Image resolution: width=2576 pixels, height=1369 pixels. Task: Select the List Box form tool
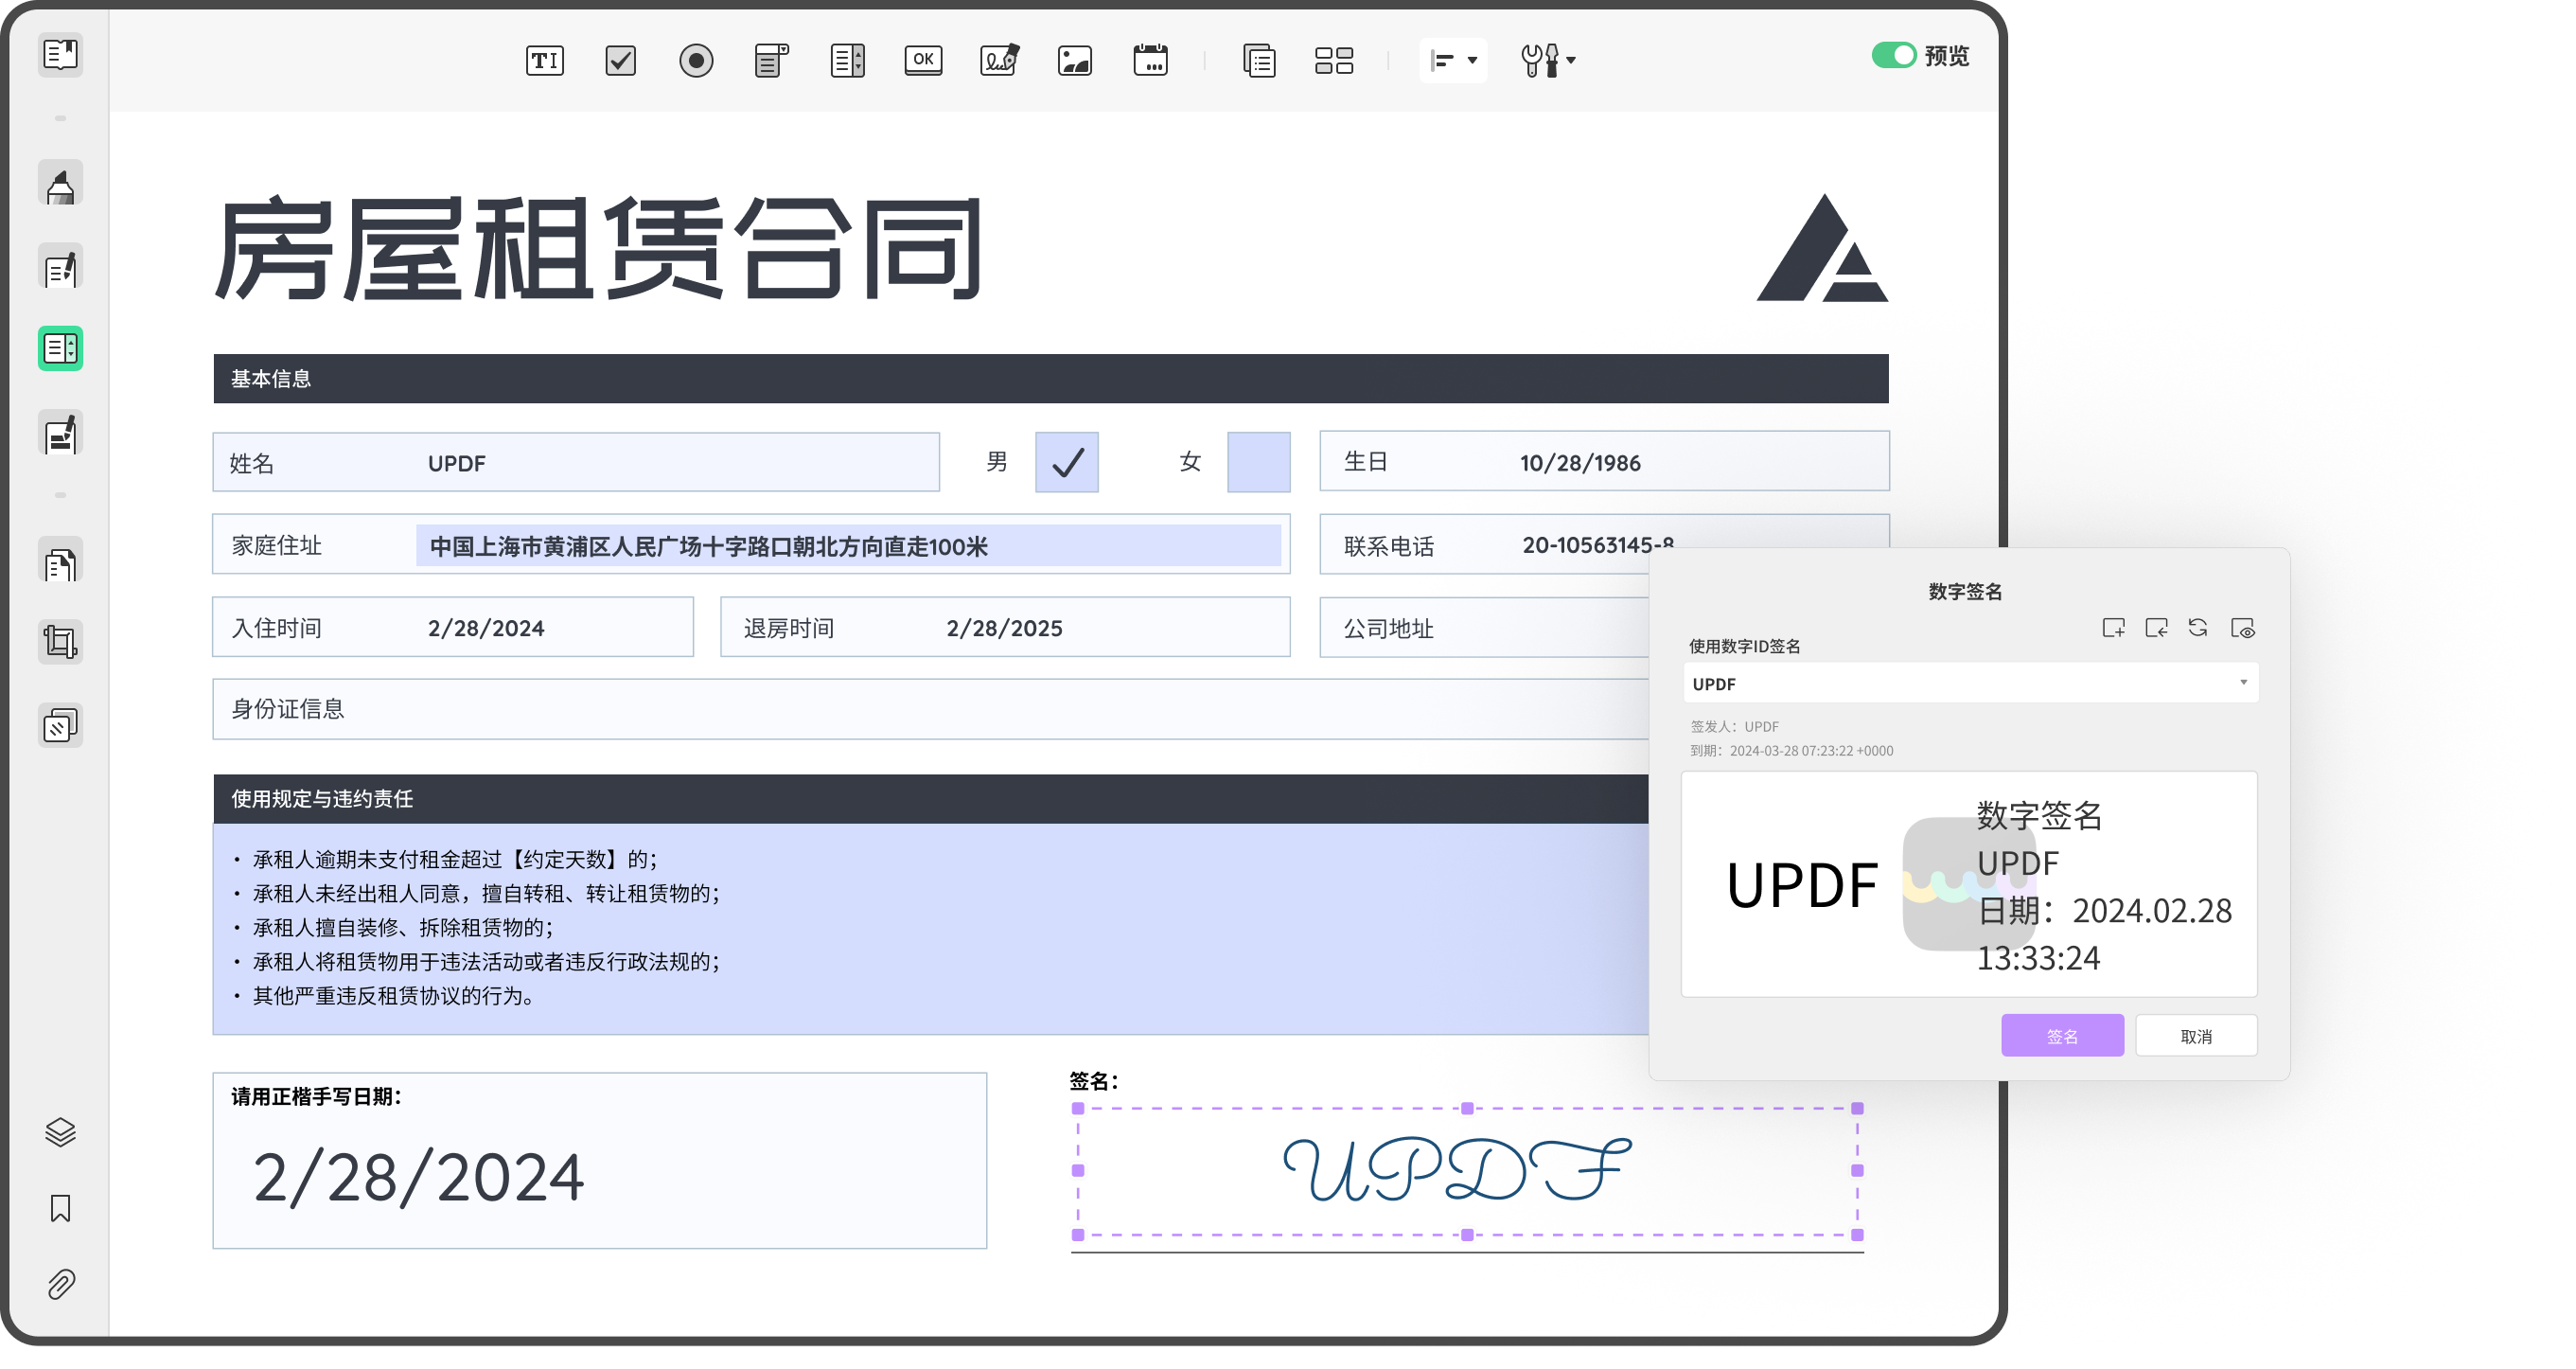pyautogui.click(x=847, y=60)
